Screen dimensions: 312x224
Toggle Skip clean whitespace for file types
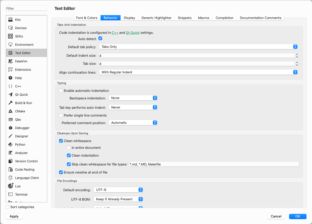tap(69, 164)
